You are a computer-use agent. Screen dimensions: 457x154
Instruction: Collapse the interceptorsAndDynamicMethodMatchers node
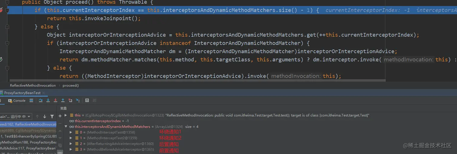pos(66,127)
